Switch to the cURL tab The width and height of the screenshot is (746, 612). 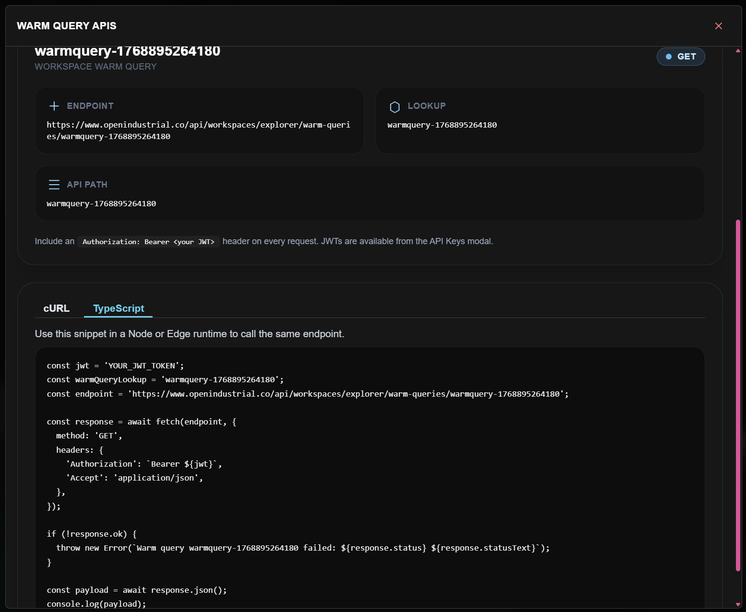tap(57, 308)
